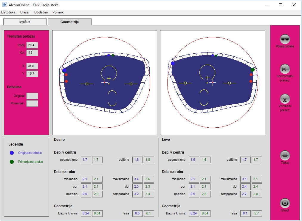Screen dimensions: 302x221
Task: Switch to the Izračun tab
Action: pyautogui.click(x=25, y=22)
